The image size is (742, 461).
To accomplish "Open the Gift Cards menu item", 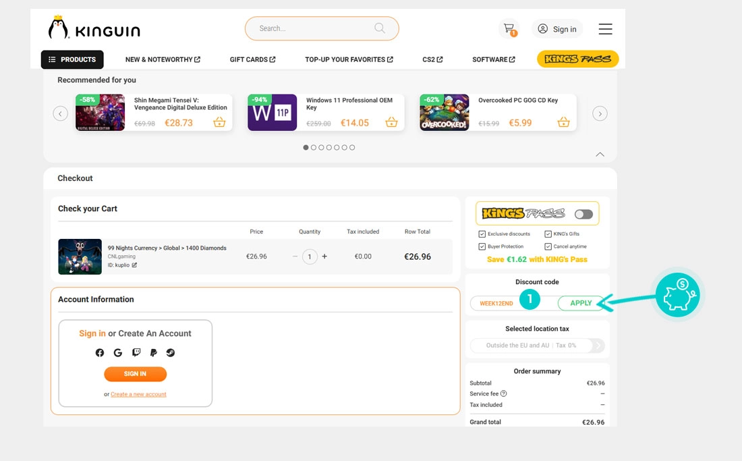I will click(252, 59).
